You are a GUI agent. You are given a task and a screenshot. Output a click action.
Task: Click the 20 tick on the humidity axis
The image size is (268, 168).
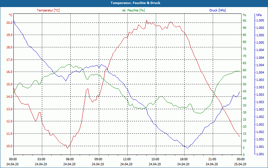245,127
